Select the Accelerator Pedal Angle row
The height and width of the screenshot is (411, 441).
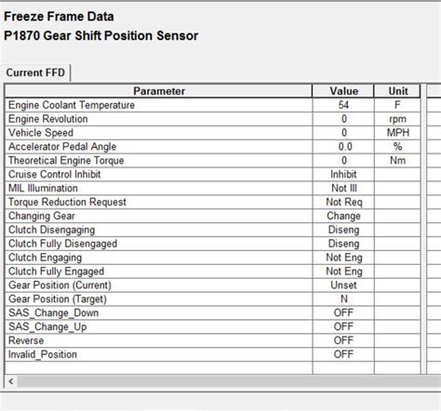click(213, 147)
